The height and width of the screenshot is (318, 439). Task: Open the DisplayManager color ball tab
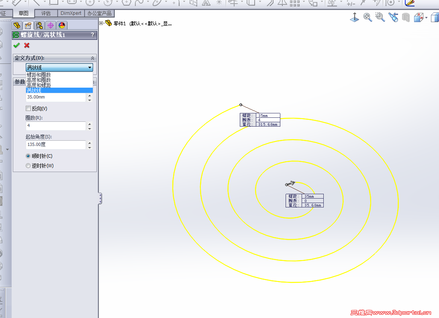tap(62, 25)
